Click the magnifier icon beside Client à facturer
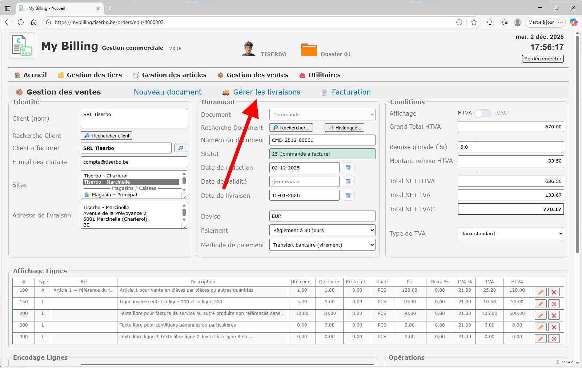Screen dimensions: 582x368 [181, 148]
